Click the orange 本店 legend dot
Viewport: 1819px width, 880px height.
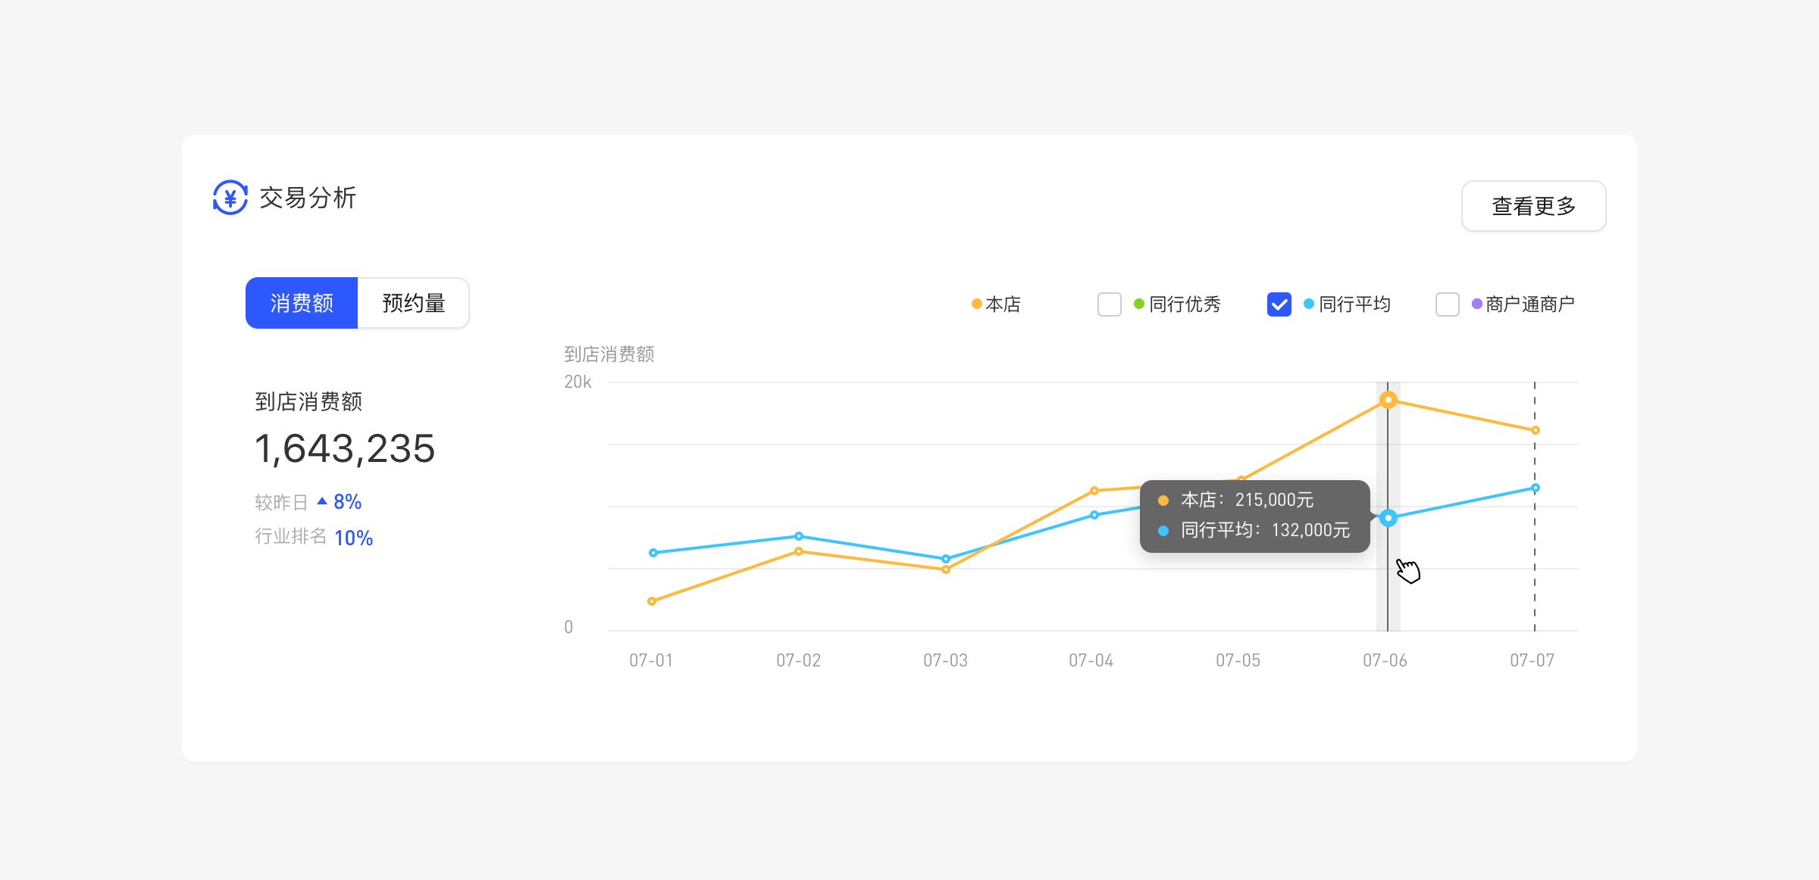(977, 304)
